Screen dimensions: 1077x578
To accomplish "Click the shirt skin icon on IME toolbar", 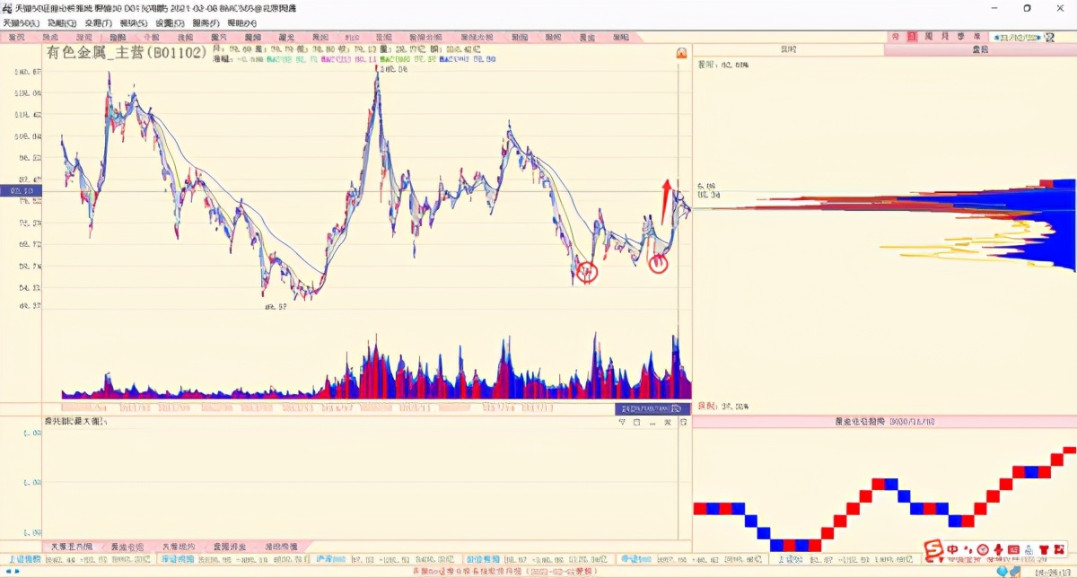I will pos(1045,549).
